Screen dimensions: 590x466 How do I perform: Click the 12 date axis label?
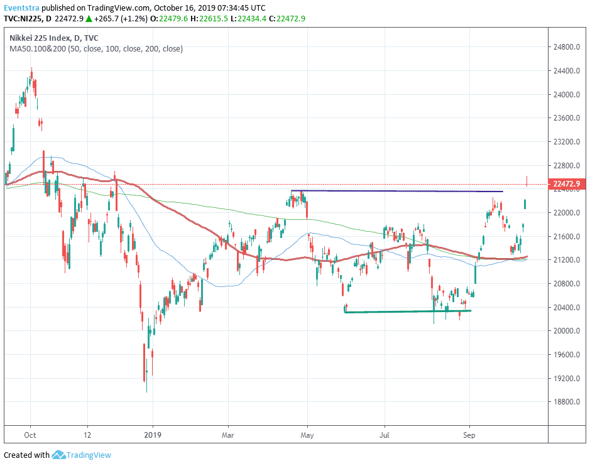point(87,435)
